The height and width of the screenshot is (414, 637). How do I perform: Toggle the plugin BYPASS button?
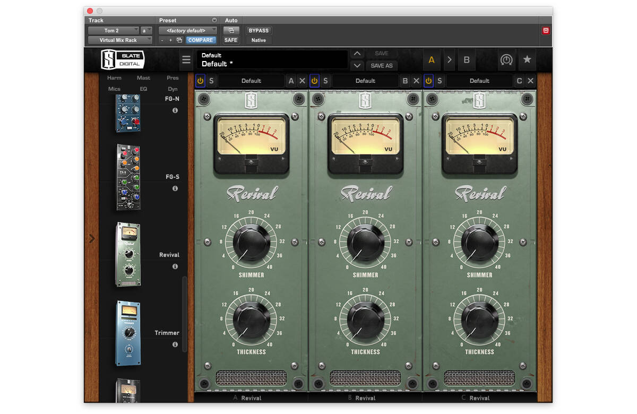pos(259,30)
